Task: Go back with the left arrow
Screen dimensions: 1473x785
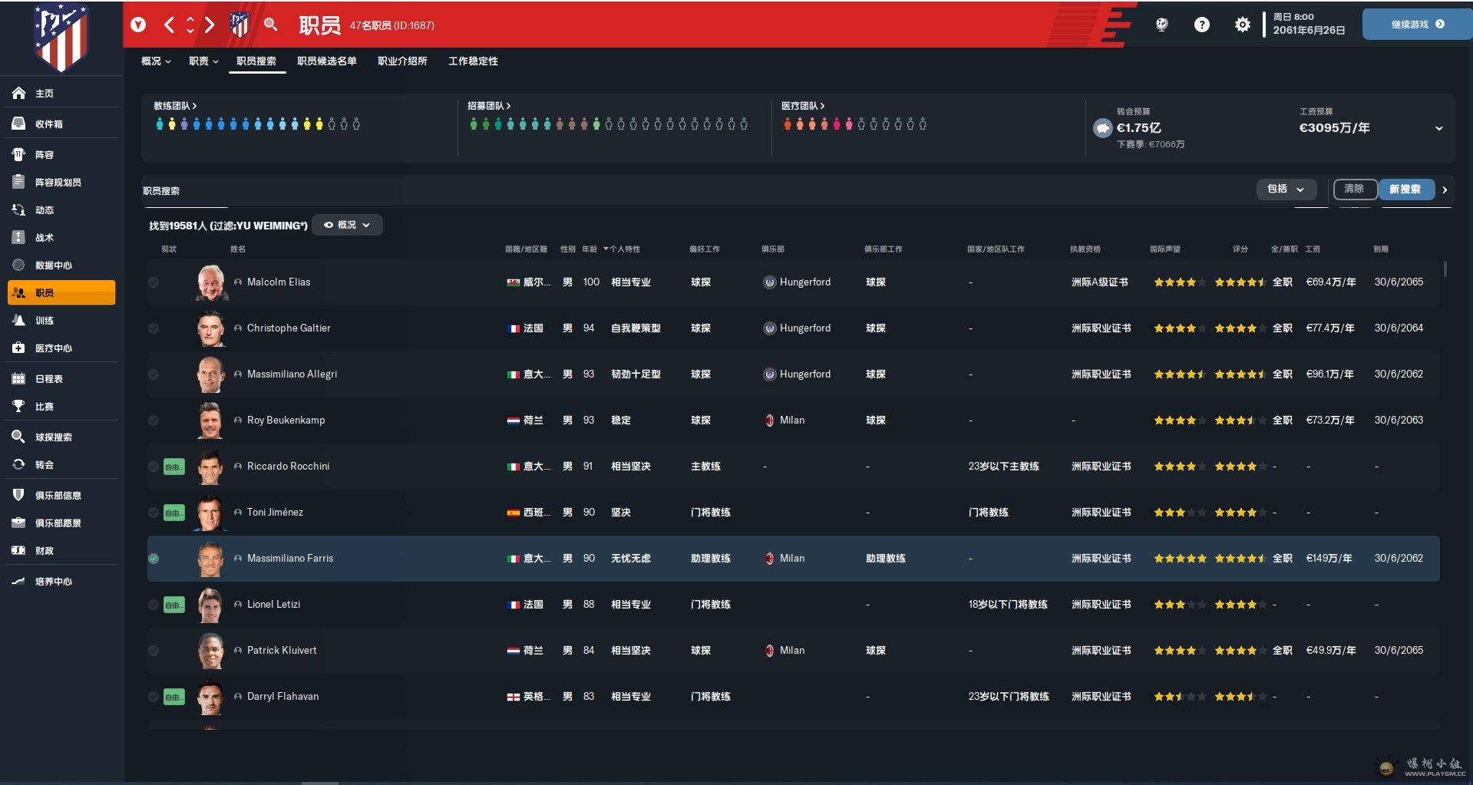Action: (x=169, y=25)
